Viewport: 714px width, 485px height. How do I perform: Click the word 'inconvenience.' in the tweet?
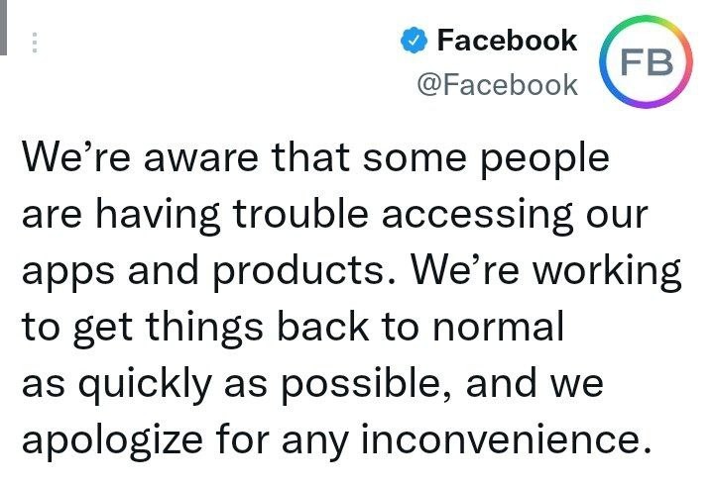pyautogui.click(x=507, y=439)
